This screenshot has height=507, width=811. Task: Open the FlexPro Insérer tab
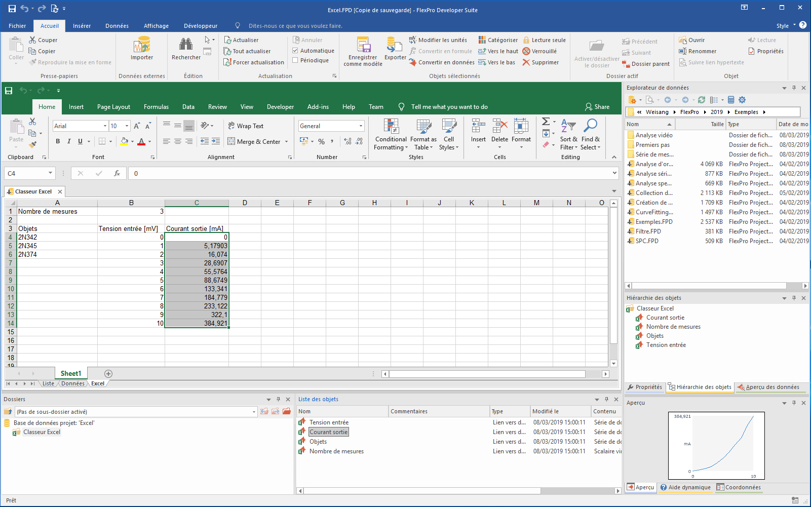[82, 26]
